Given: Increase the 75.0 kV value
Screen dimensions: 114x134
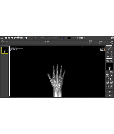Looking at the screenshot, I should (39, 37).
